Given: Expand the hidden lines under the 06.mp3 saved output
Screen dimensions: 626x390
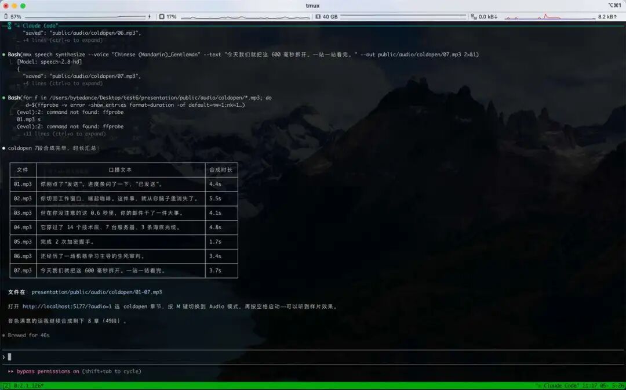Looking at the screenshot, I should pyautogui.click(x=63, y=41).
